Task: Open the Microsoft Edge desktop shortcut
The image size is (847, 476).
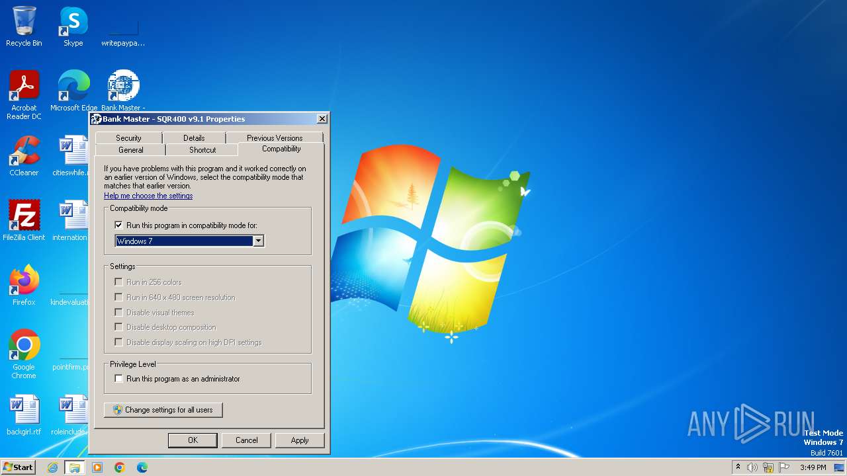Action: (x=73, y=91)
